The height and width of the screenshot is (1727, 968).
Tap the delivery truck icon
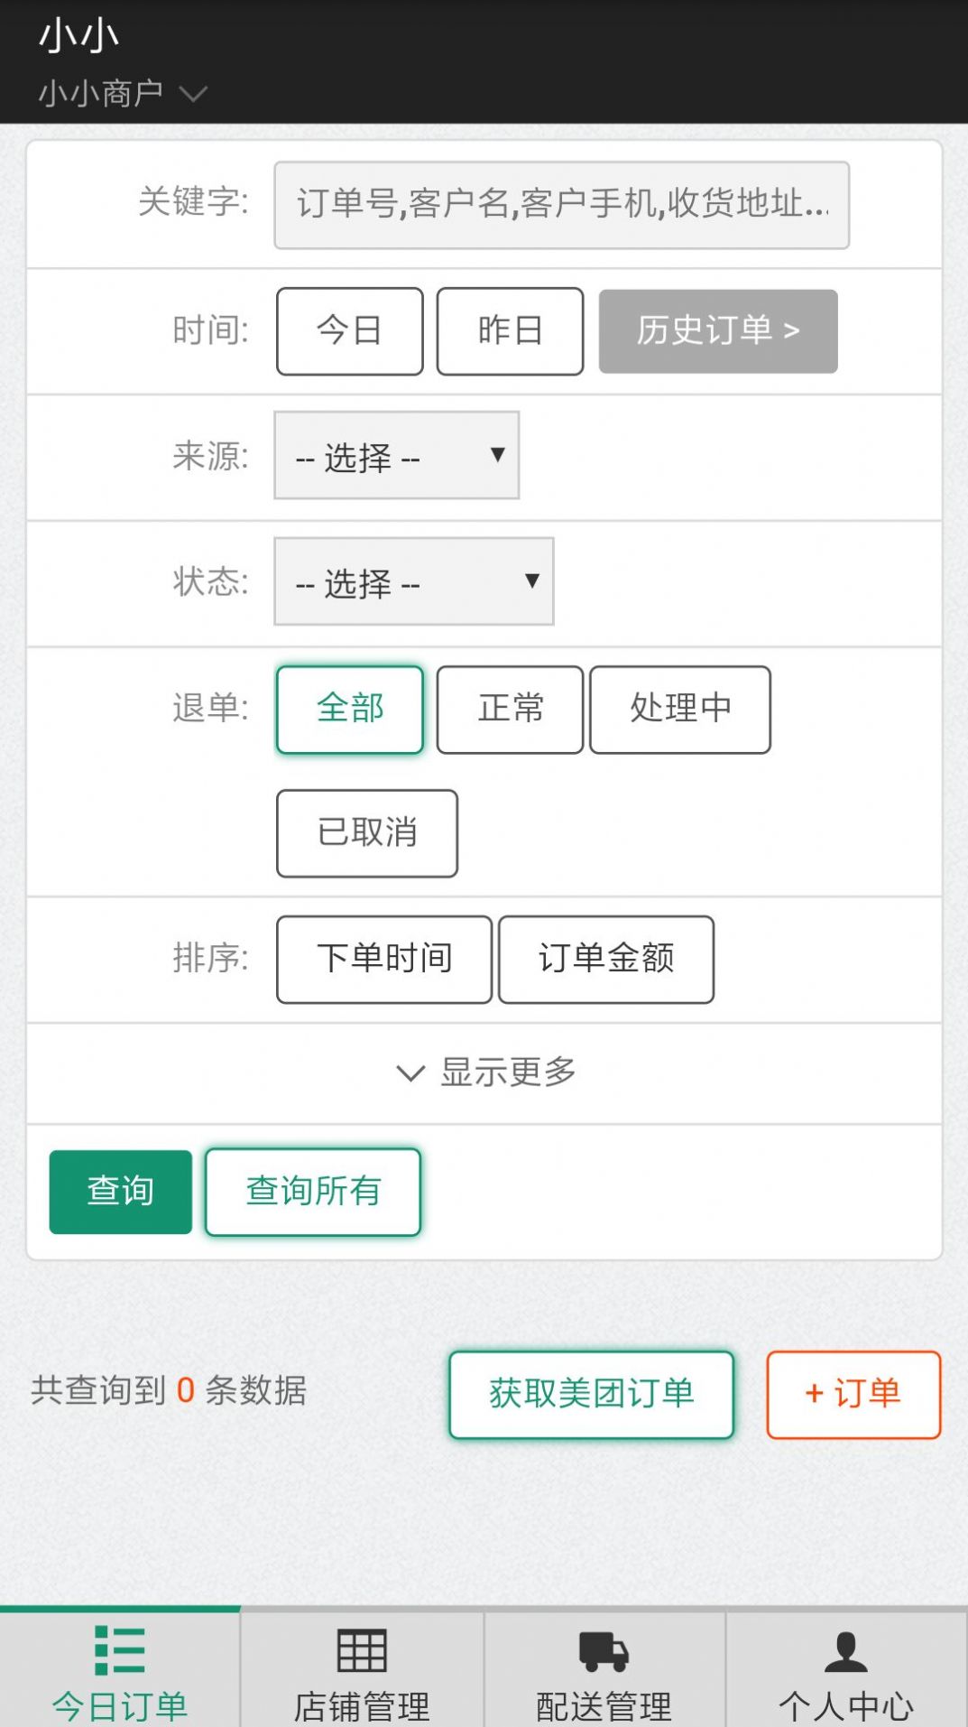coord(604,1650)
